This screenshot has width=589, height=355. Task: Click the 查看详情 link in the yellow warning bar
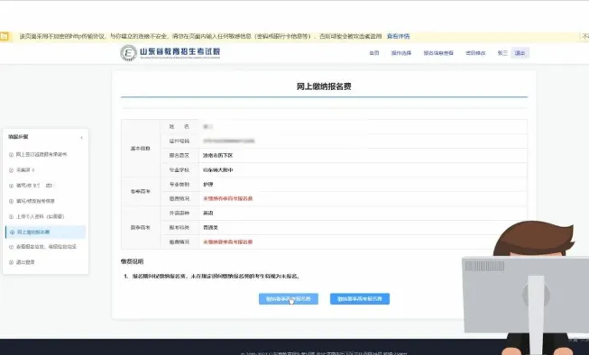coord(398,36)
